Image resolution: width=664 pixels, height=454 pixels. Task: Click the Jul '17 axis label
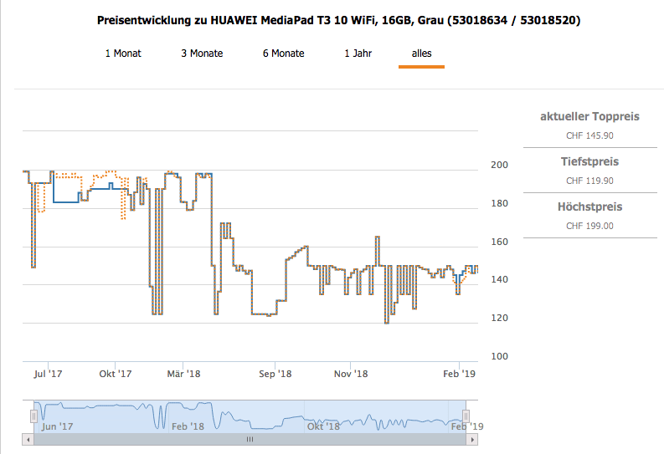(x=48, y=374)
